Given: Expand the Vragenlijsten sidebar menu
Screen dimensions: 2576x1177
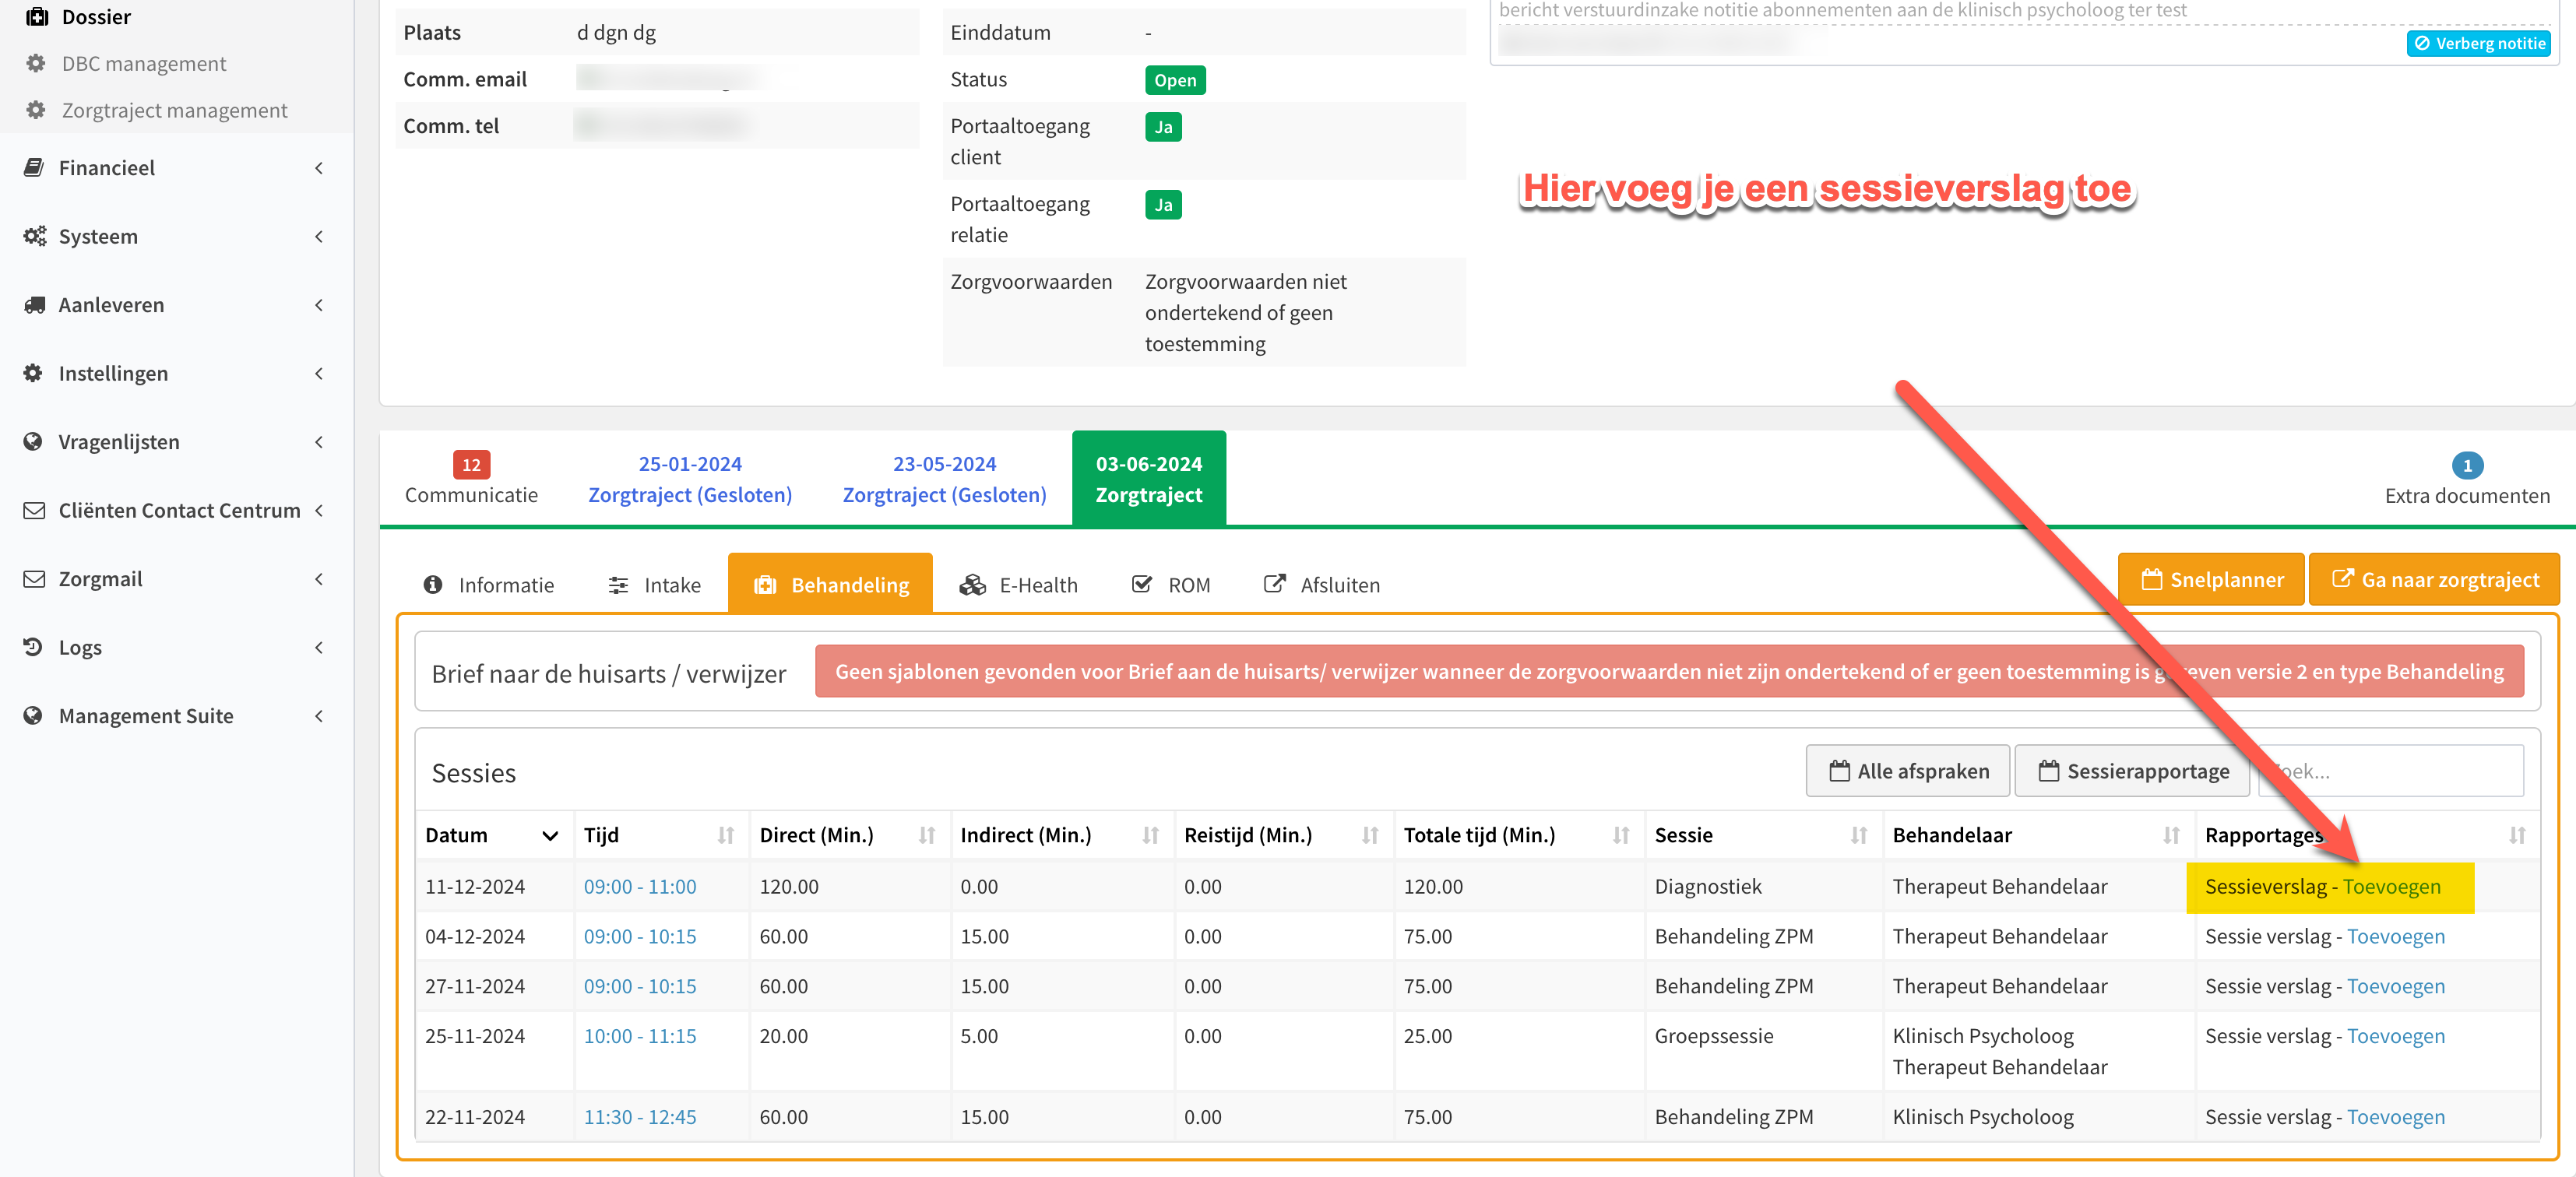Looking at the screenshot, I should coord(319,442).
